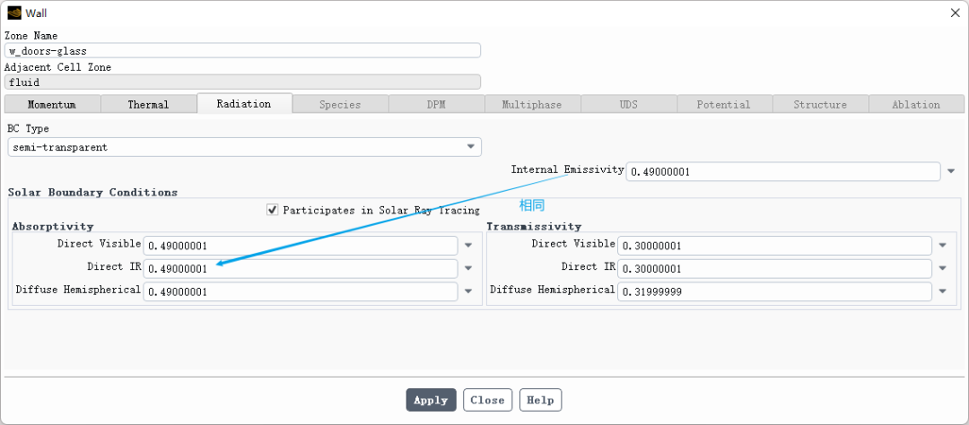Screen dimensions: 969x425
Task: Edit Transmissivity Direct Visible value
Action: [774, 246]
